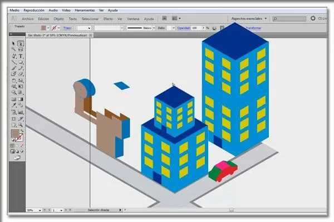Set paint mode to Gradient

click(17, 146)
